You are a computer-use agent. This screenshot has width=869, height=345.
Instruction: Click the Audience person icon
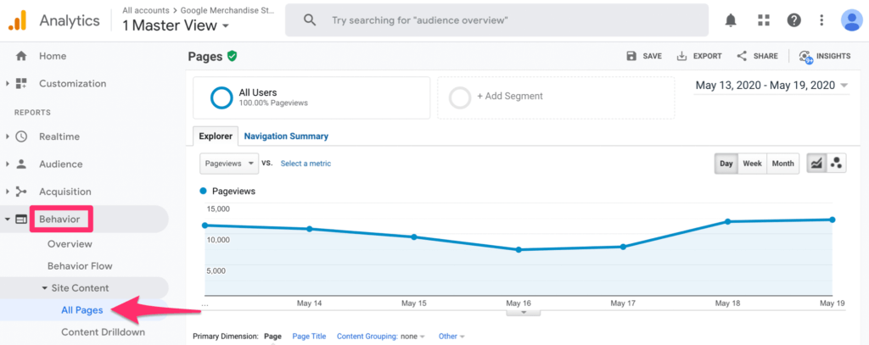pyautogui.click(x=21, y=164)
